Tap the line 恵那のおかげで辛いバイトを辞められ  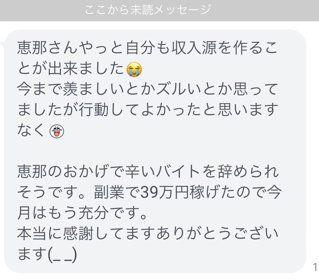(148, 172)
